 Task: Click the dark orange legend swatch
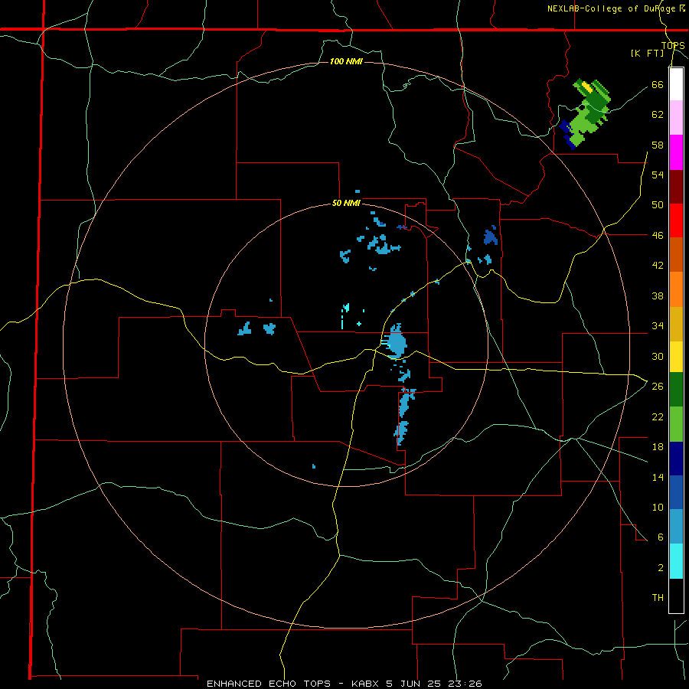(x=676, y=254)
